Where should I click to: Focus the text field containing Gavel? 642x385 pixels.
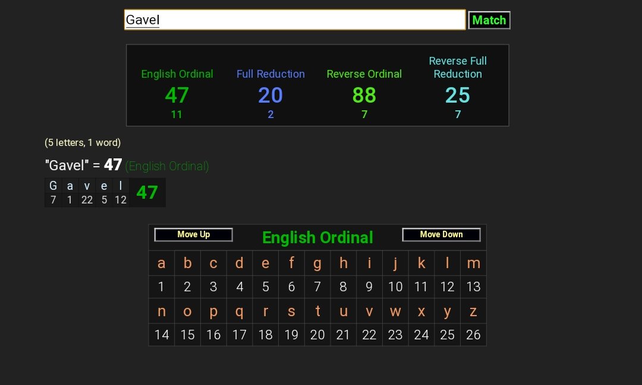coord(295,20)
